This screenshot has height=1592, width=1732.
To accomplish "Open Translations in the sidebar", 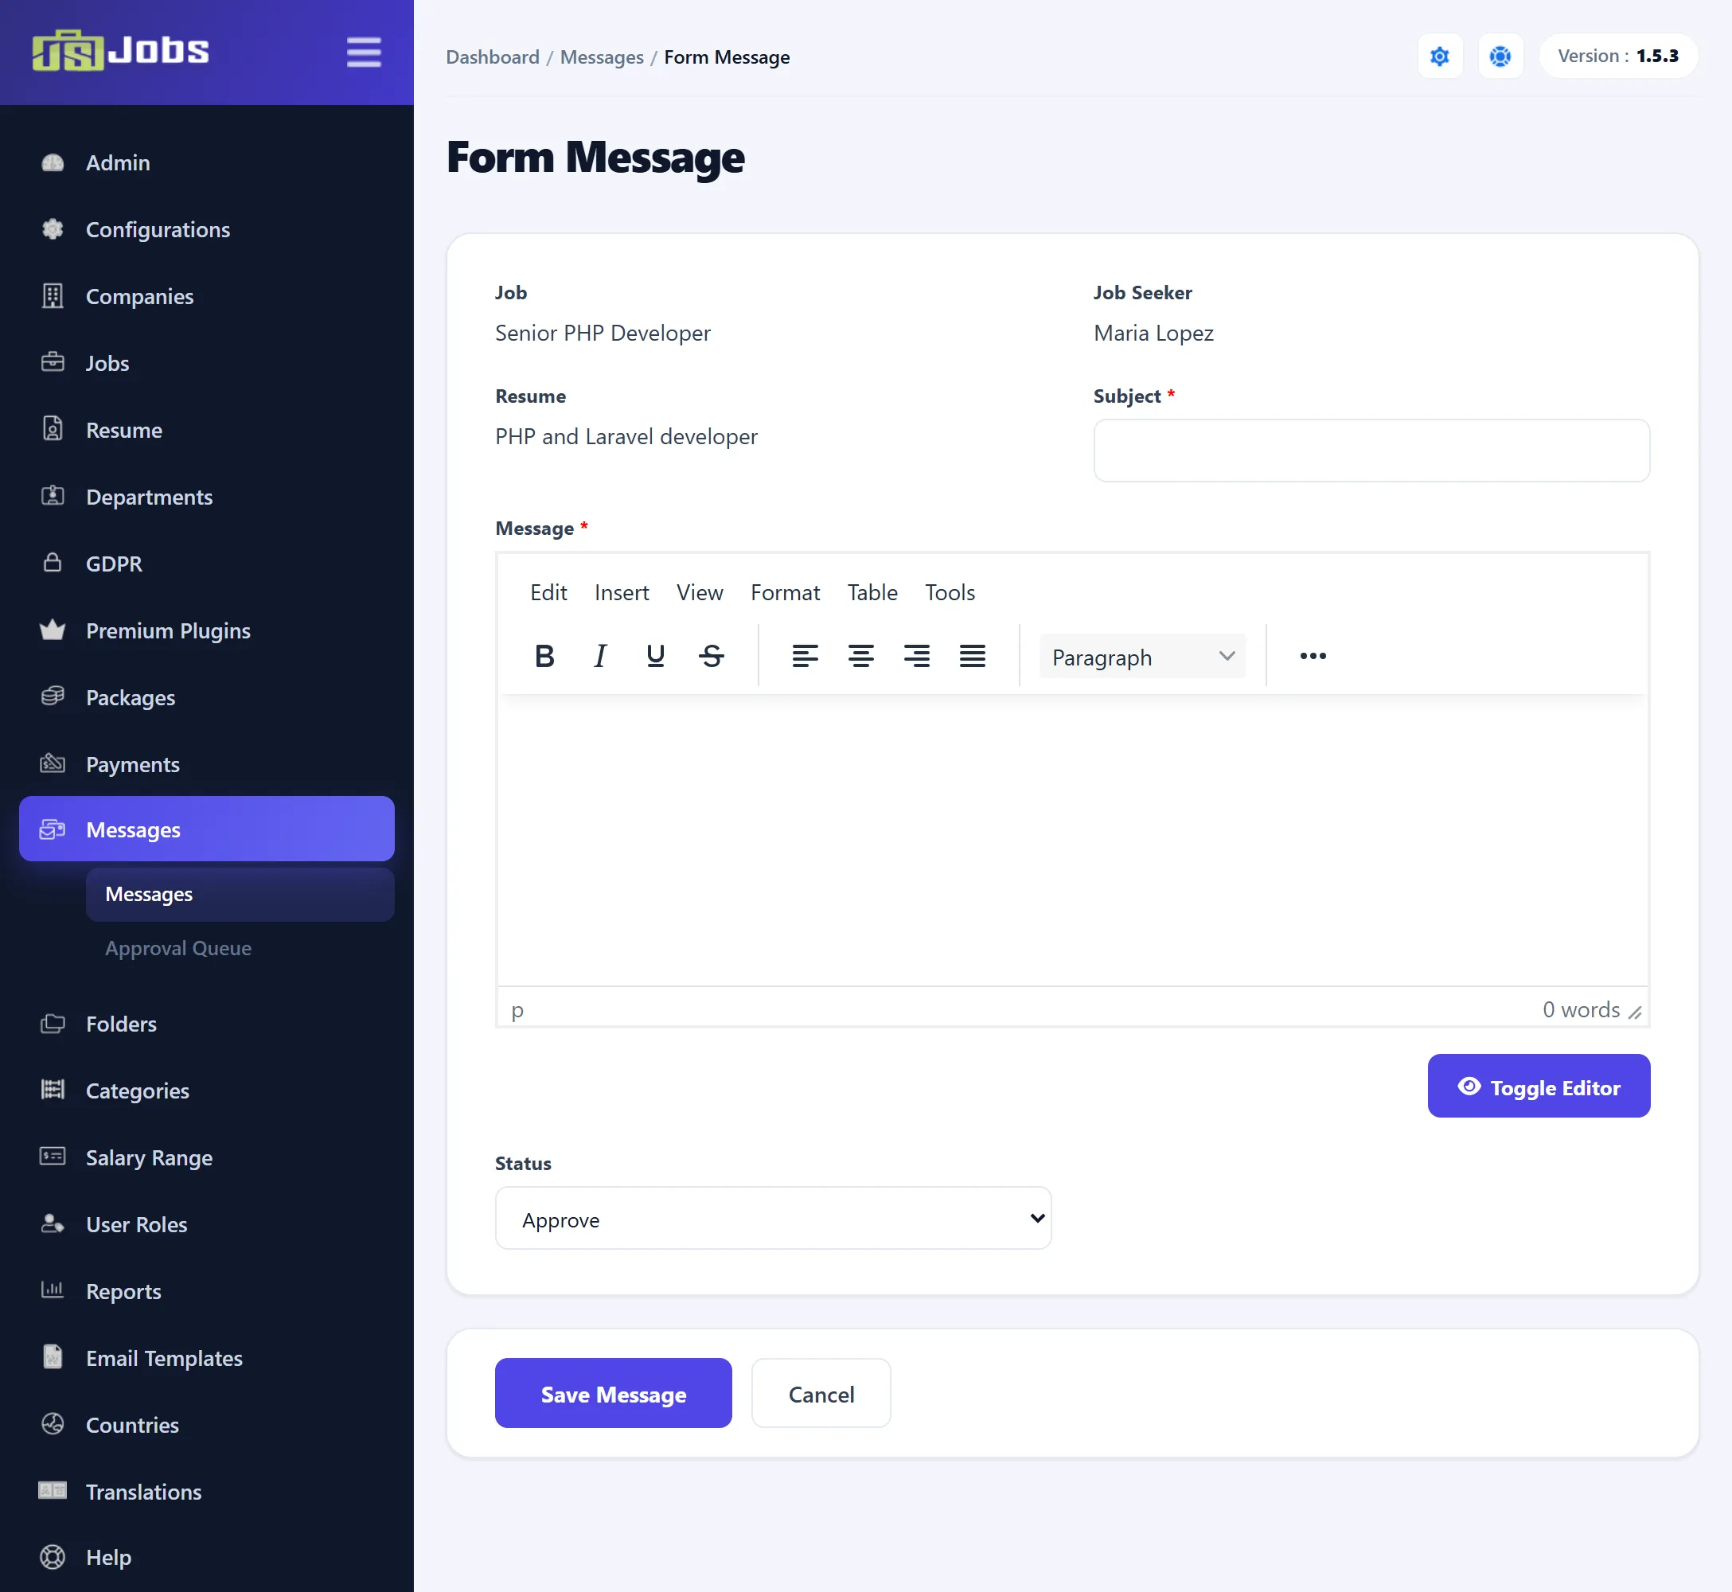I will [x=207, y=1492].
